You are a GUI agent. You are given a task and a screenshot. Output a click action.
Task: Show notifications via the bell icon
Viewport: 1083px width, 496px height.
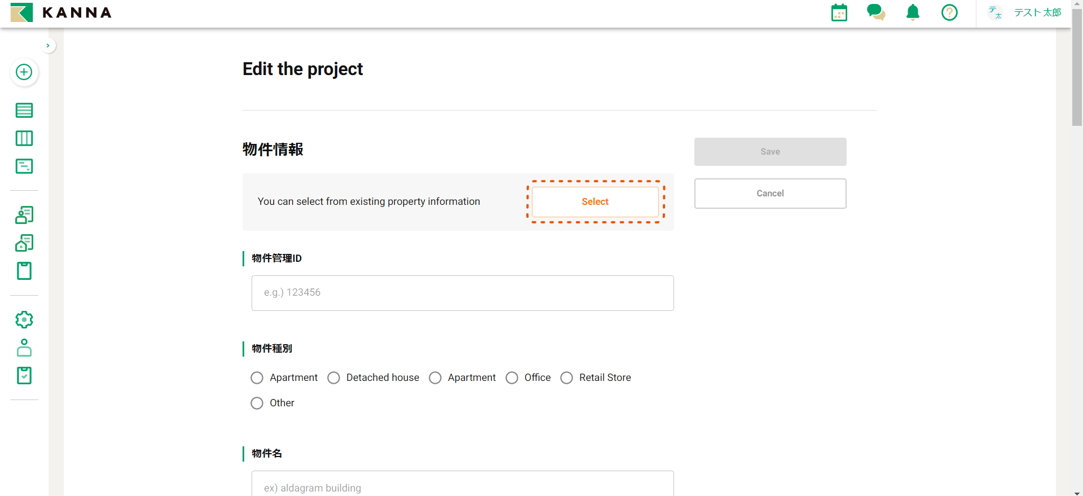pyautogui.click(x=913, y=12)
